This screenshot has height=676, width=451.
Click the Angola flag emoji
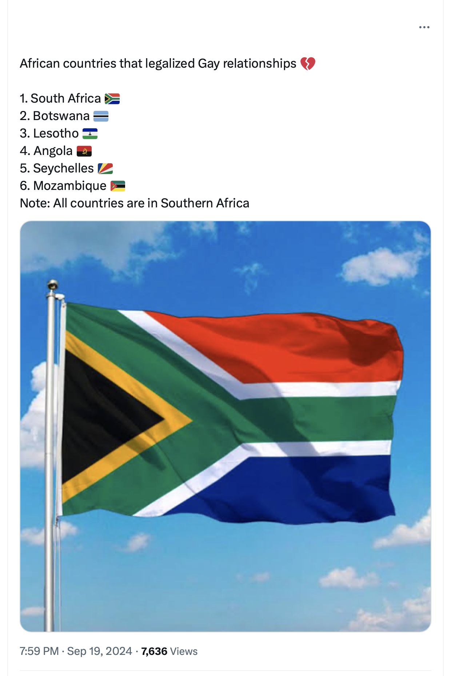tap(84, 151)
